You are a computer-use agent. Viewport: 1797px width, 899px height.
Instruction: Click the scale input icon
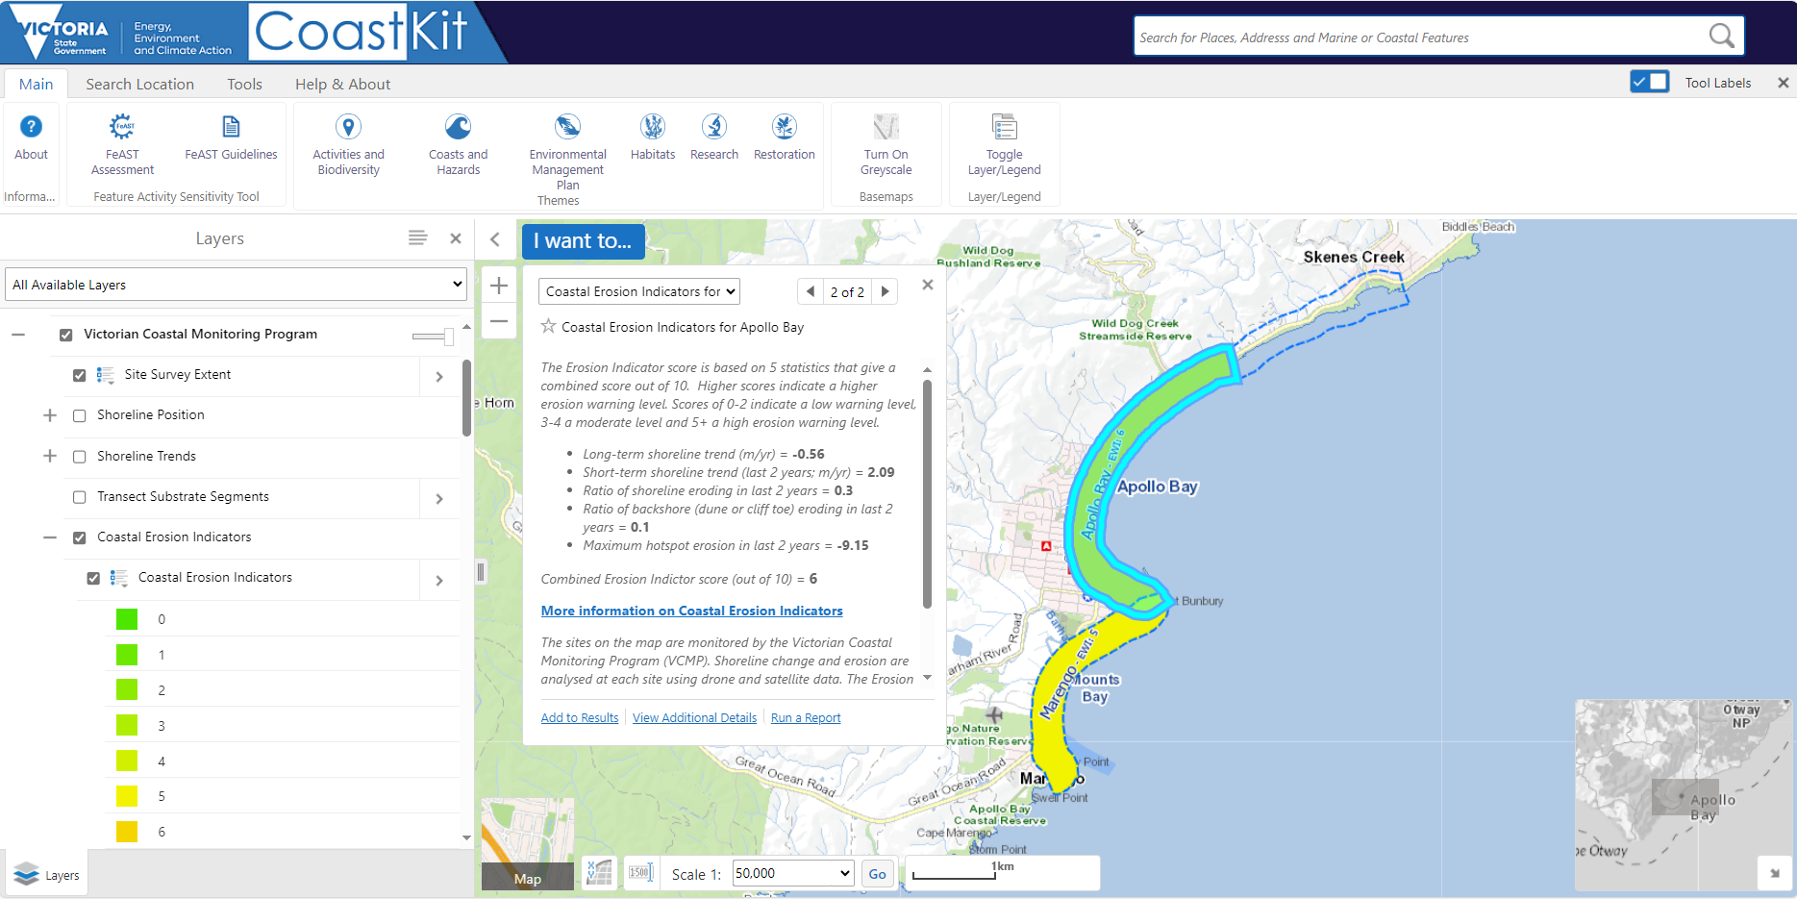pos(641,872)
